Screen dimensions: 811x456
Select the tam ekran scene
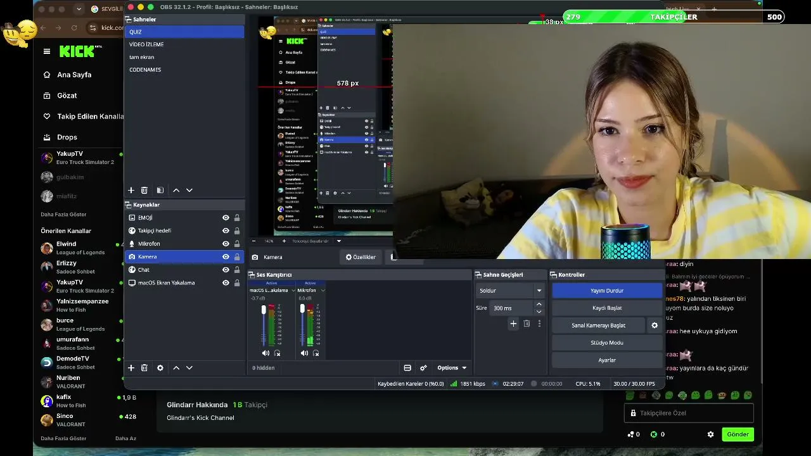[x=184, y=57]
